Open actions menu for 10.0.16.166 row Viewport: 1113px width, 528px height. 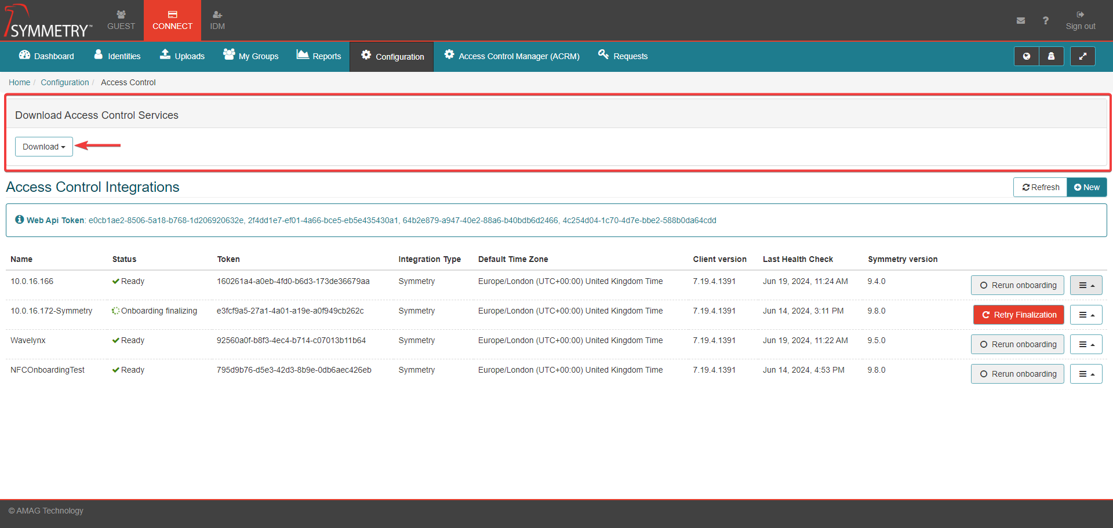[1086, 285]
